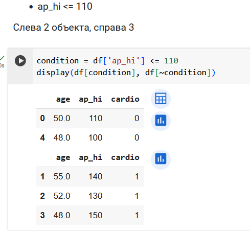Click ap_hi header in second table
Screen dimensions: 250x231
point(90,157)
